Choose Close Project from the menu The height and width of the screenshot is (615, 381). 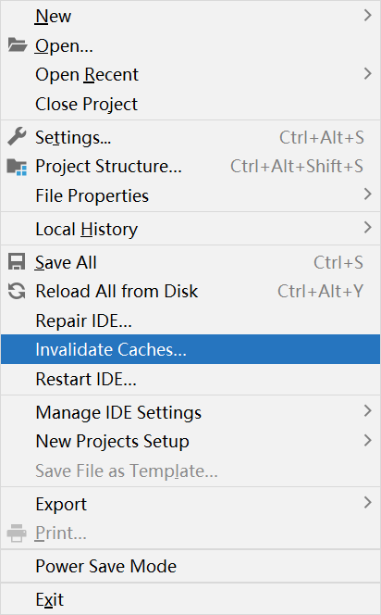coord(190,104)
